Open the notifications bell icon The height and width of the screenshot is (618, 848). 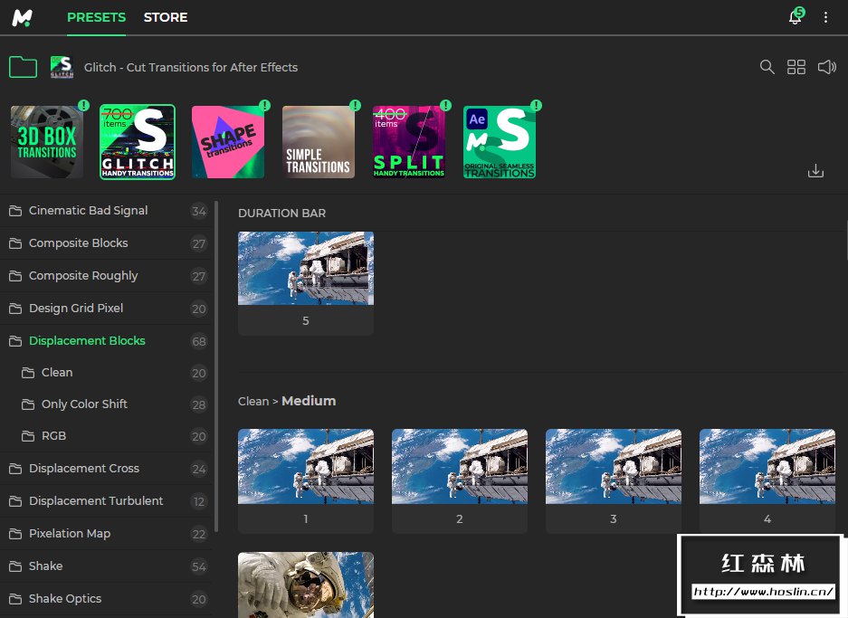click(x=795, y=17)
